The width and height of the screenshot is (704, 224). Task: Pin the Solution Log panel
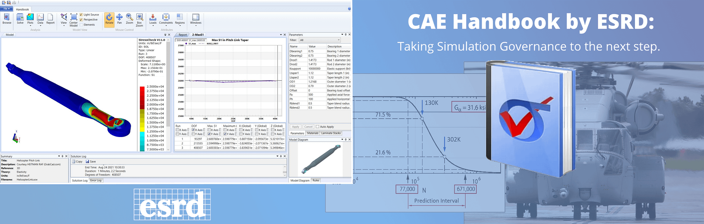(x=281, y=156)
